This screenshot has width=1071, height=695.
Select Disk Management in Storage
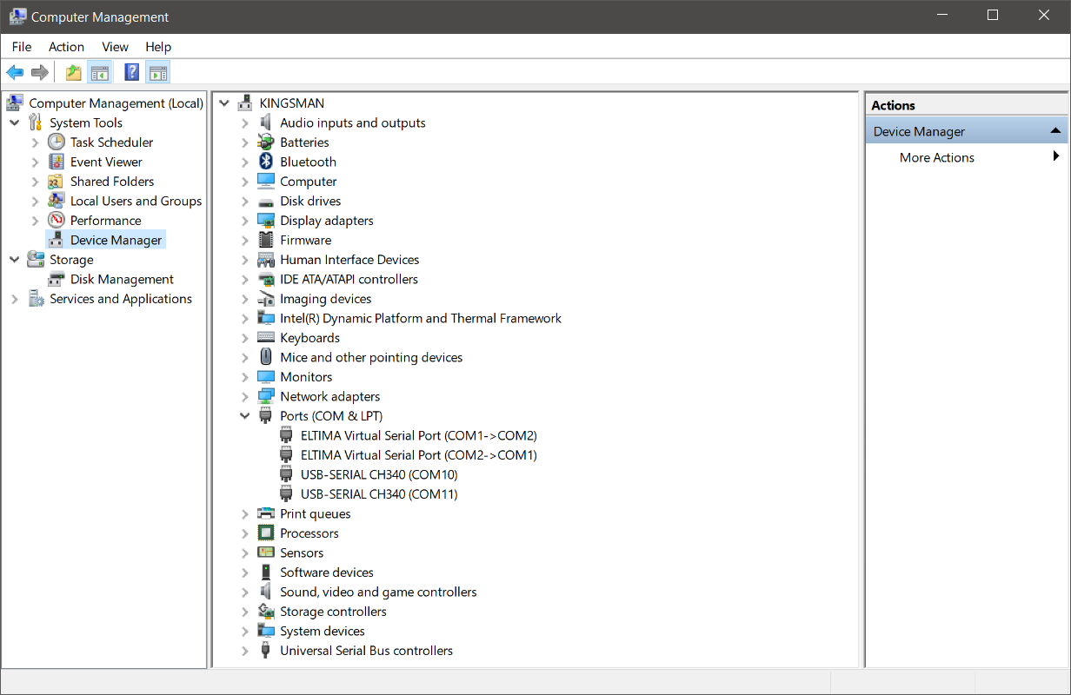coord(122,279)
